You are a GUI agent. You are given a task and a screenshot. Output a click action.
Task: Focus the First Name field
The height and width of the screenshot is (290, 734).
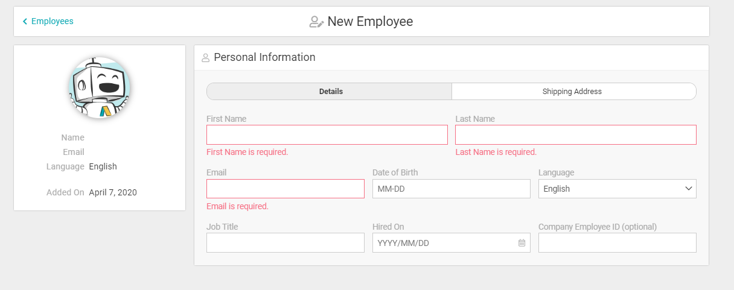click(x=327, y=135)
